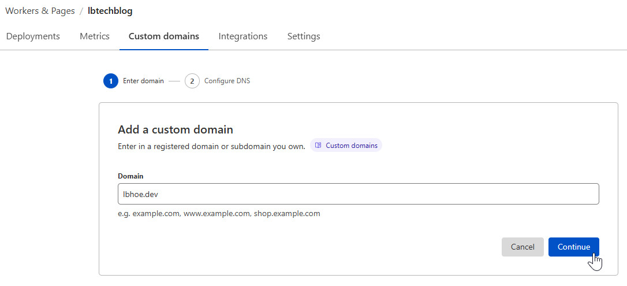Open the Custom domains documentation link

tap(351, 146)
